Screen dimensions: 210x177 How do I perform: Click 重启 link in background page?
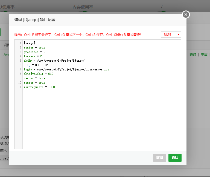[x=204, y=55]
